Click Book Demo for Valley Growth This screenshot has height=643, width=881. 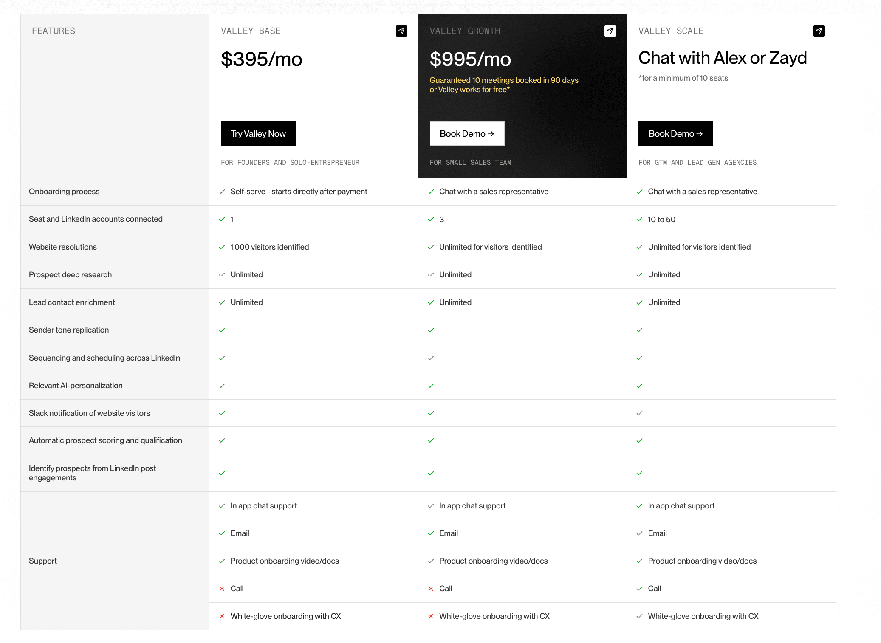pyautogui.click(x=466, y=133)
